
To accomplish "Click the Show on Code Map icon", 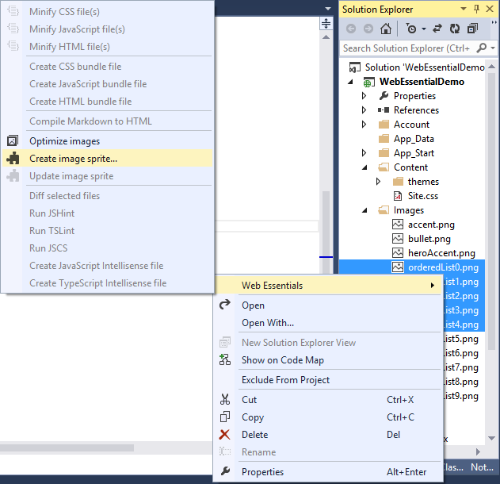I will (225, 359).
